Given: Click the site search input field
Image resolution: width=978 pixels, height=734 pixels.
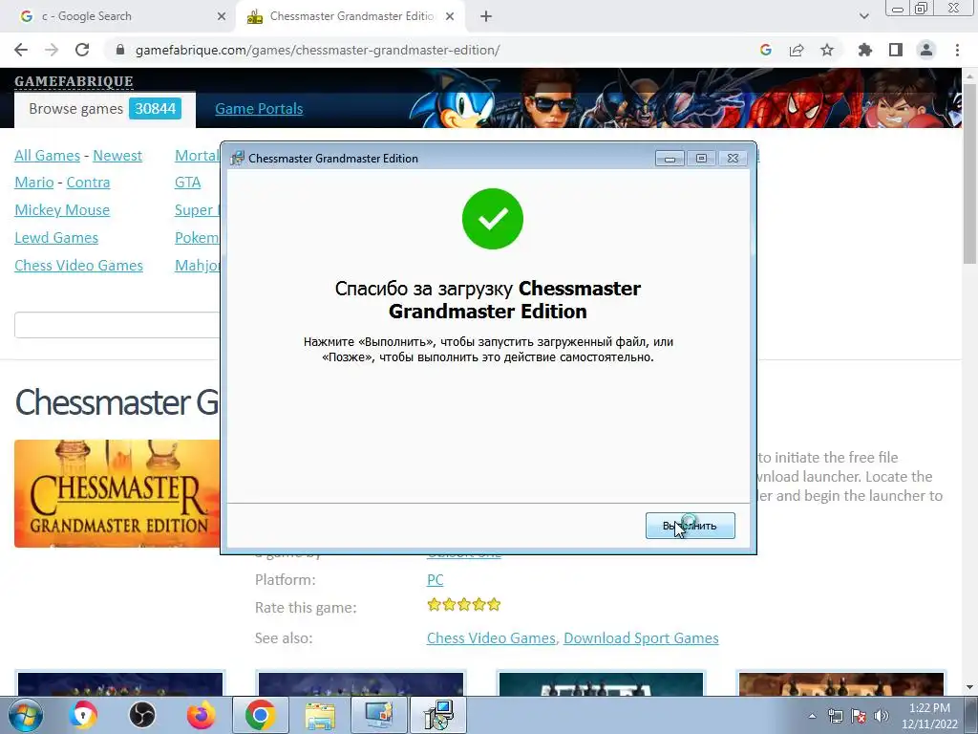Looking at the screenshot, I should pos(117,325).
